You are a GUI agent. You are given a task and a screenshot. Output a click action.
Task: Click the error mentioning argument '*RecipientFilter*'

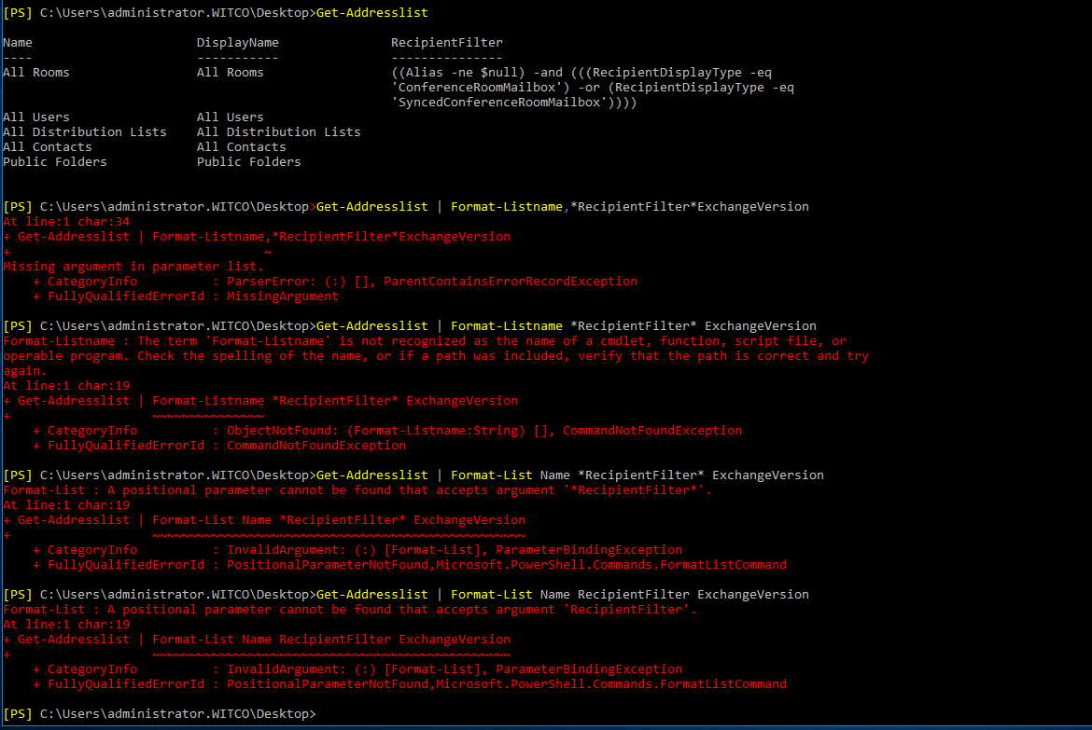point(357,490)
